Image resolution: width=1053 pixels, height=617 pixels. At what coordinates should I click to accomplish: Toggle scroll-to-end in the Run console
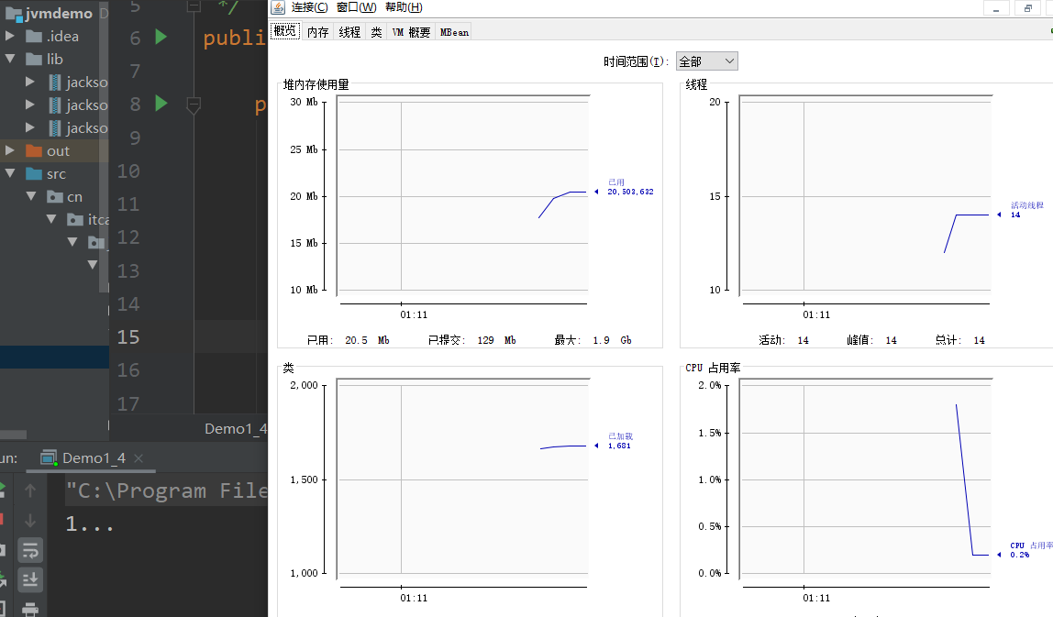click(30, 579)
